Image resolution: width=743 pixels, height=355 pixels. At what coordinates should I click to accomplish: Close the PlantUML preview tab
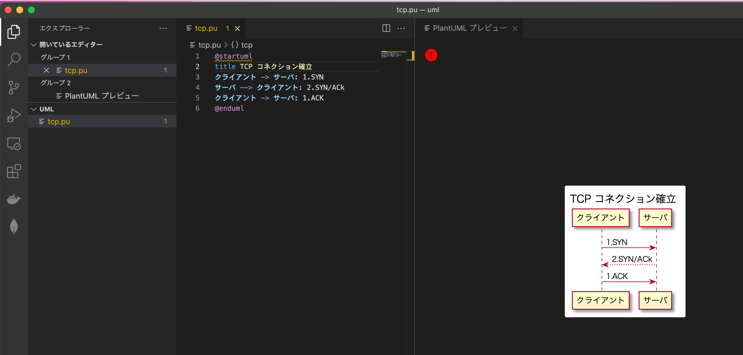click(515, 28)
